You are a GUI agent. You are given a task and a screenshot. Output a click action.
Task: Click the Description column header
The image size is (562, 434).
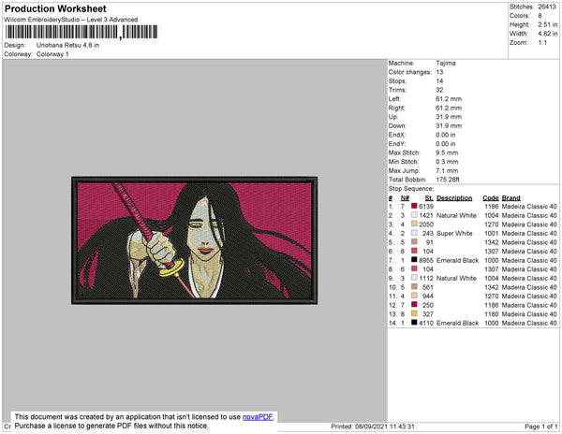point(454,198)
